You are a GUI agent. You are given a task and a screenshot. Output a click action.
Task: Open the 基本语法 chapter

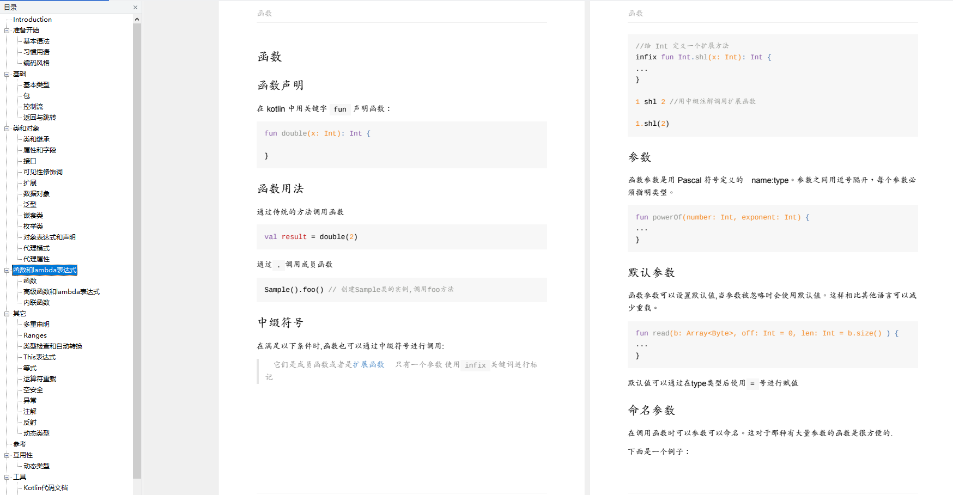click(37, 41)
